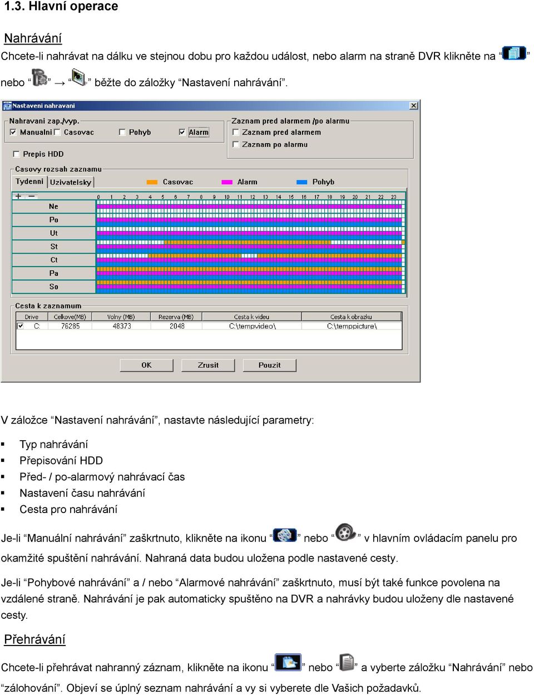This screenshot has width=534, height=695.
Task: Click the film reel recording icon
Action: (x=345, y=533)
